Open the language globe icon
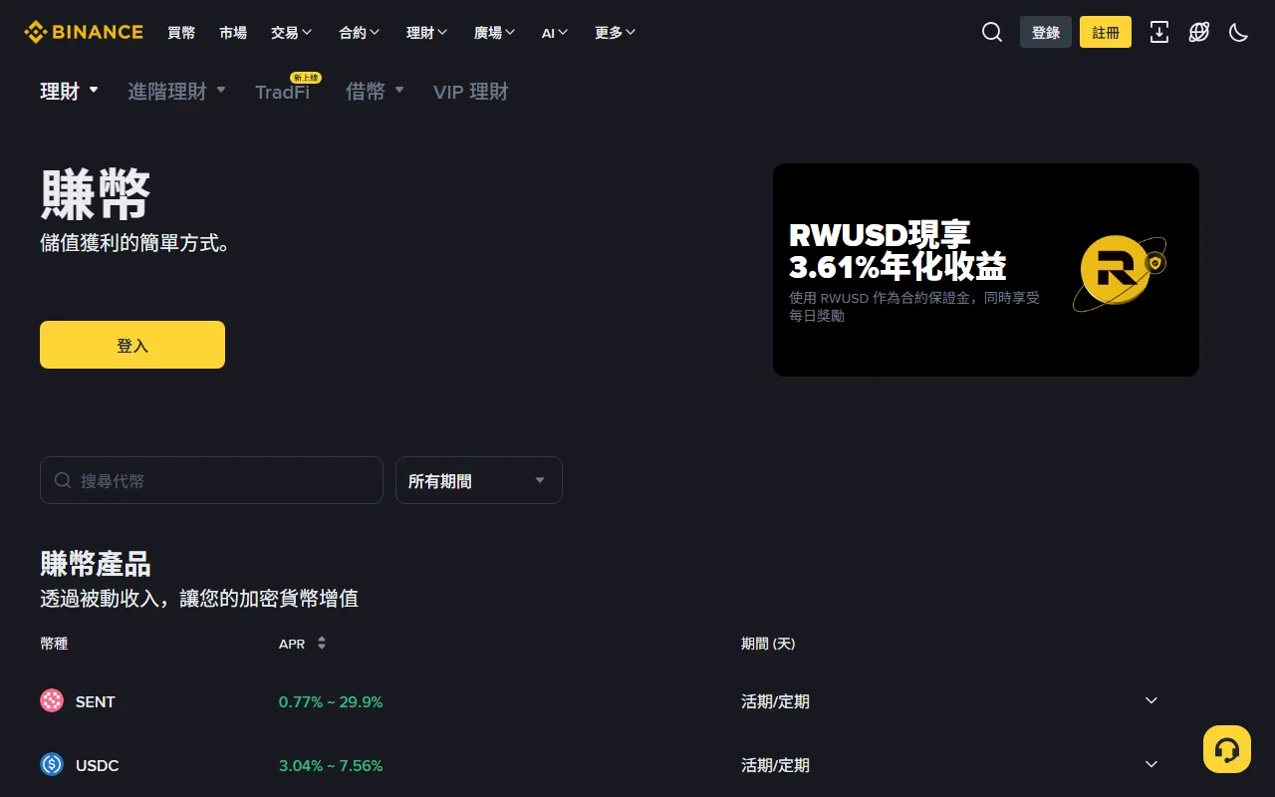The width and height of the screenshot is (1275, 797). [x=1199, y=32]
